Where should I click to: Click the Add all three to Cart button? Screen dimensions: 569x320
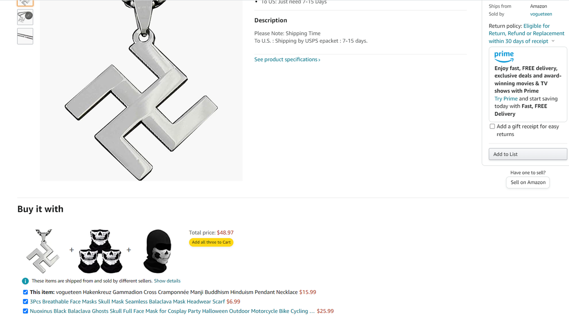tap(211, 242)
